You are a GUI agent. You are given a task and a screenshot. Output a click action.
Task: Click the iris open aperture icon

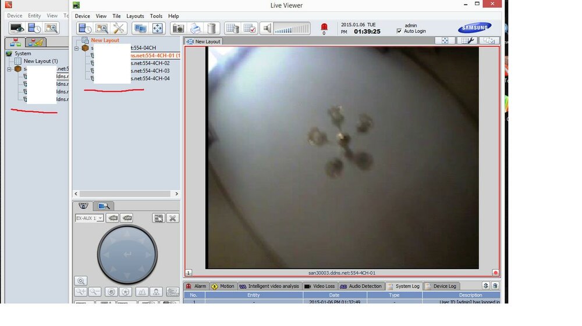[x=126, y=292]
